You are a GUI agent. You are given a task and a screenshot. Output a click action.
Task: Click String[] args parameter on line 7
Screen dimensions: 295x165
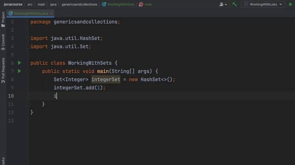point(131,71)
